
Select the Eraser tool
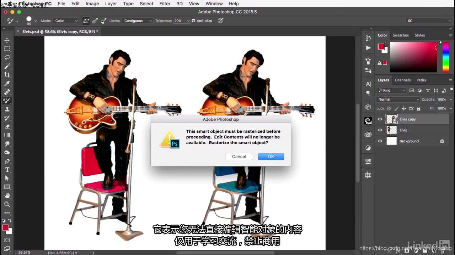click(7, 126)
